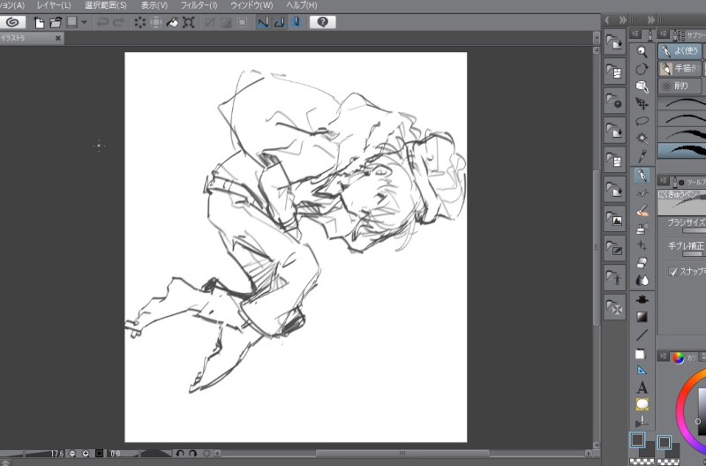The width and height of the screenshot is (706, 466).
Task: Choose the Gradient tool
Action: click(642, 316)
